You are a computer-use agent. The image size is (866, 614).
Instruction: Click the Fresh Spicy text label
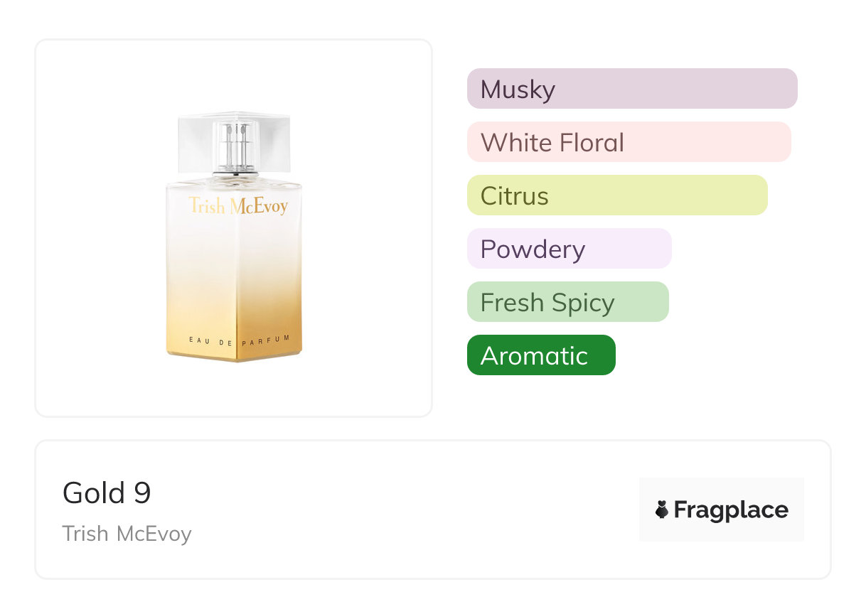point(547,303)
